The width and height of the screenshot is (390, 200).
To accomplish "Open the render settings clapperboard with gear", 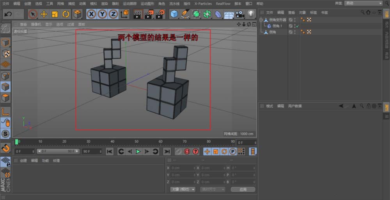I will pyautogui.click(x=160, y=14).
